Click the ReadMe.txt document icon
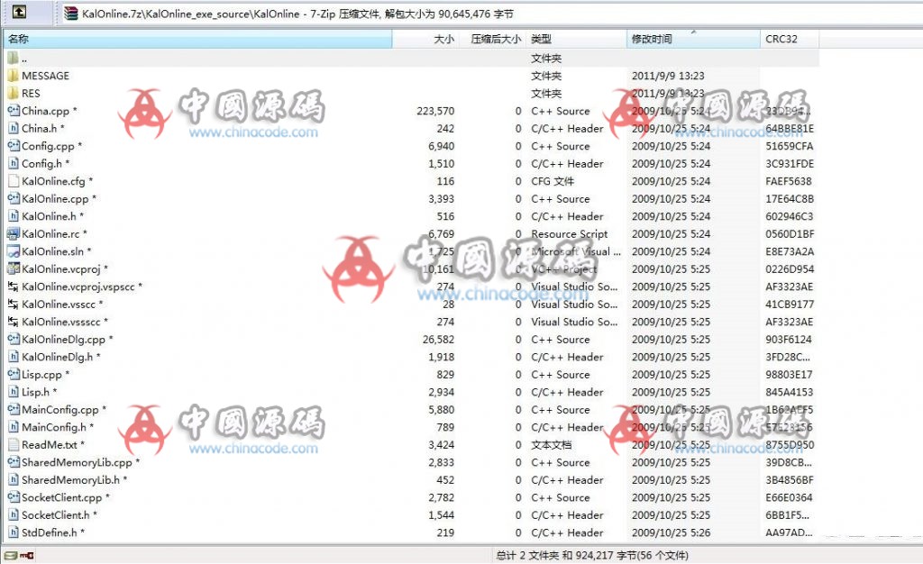The width and height of the screenshot is (923, 564). click(13, 444)
